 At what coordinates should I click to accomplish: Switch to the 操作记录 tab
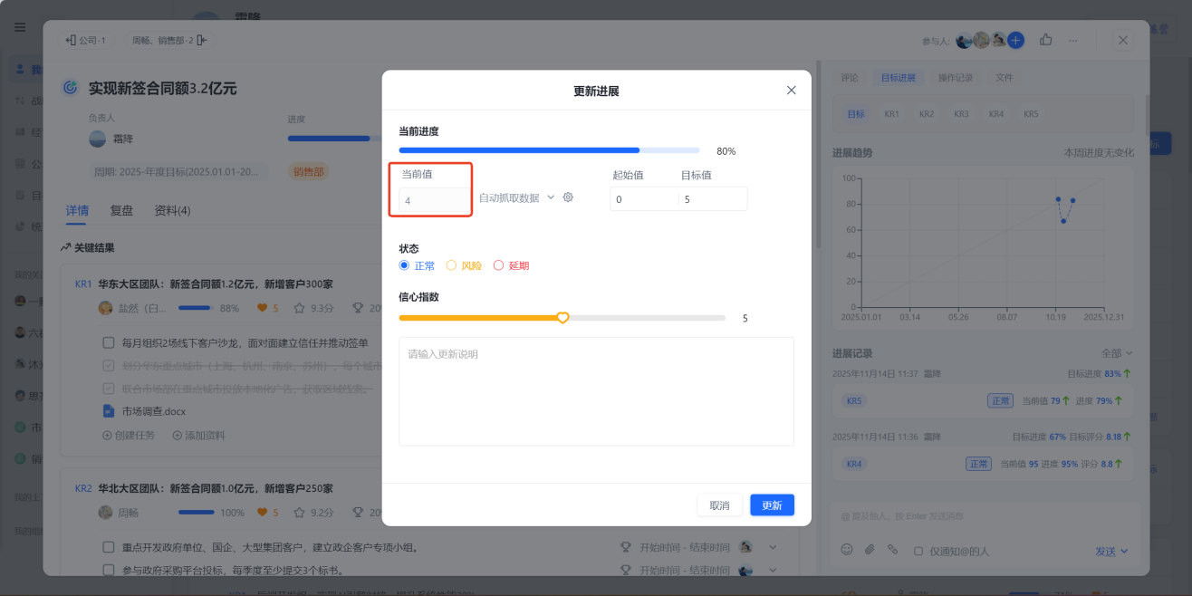click(956, 78)
